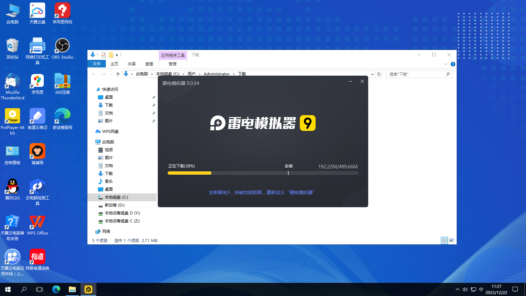
Task: Click the yellow download progress bar
Action: click(189, 173)
